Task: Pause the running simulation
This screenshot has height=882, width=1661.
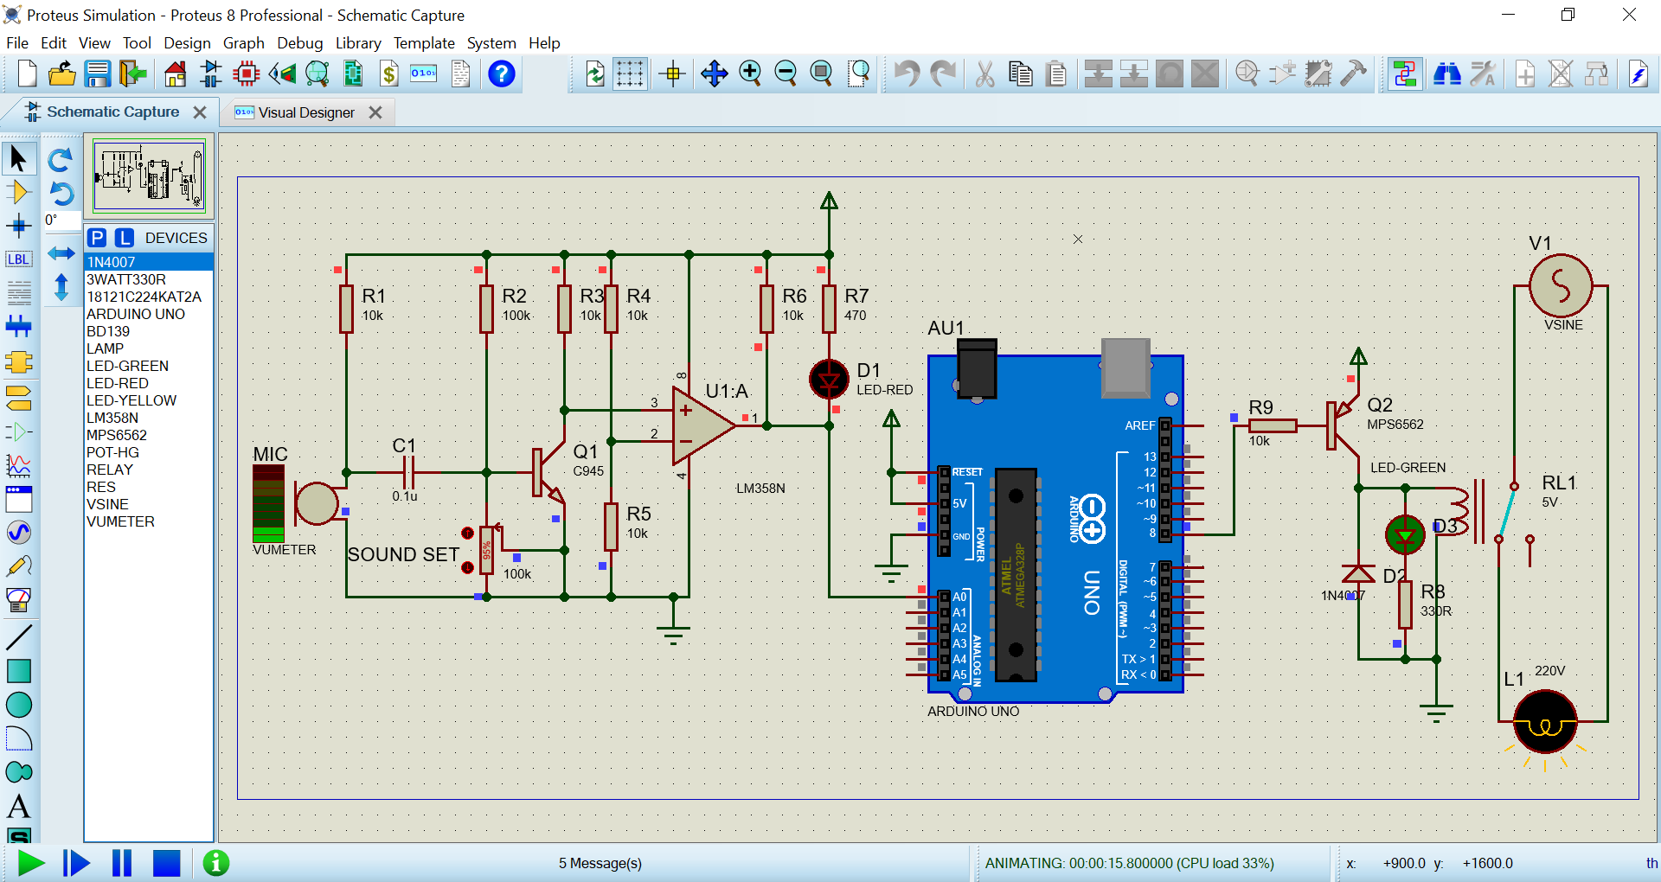Action: point(122,863)
